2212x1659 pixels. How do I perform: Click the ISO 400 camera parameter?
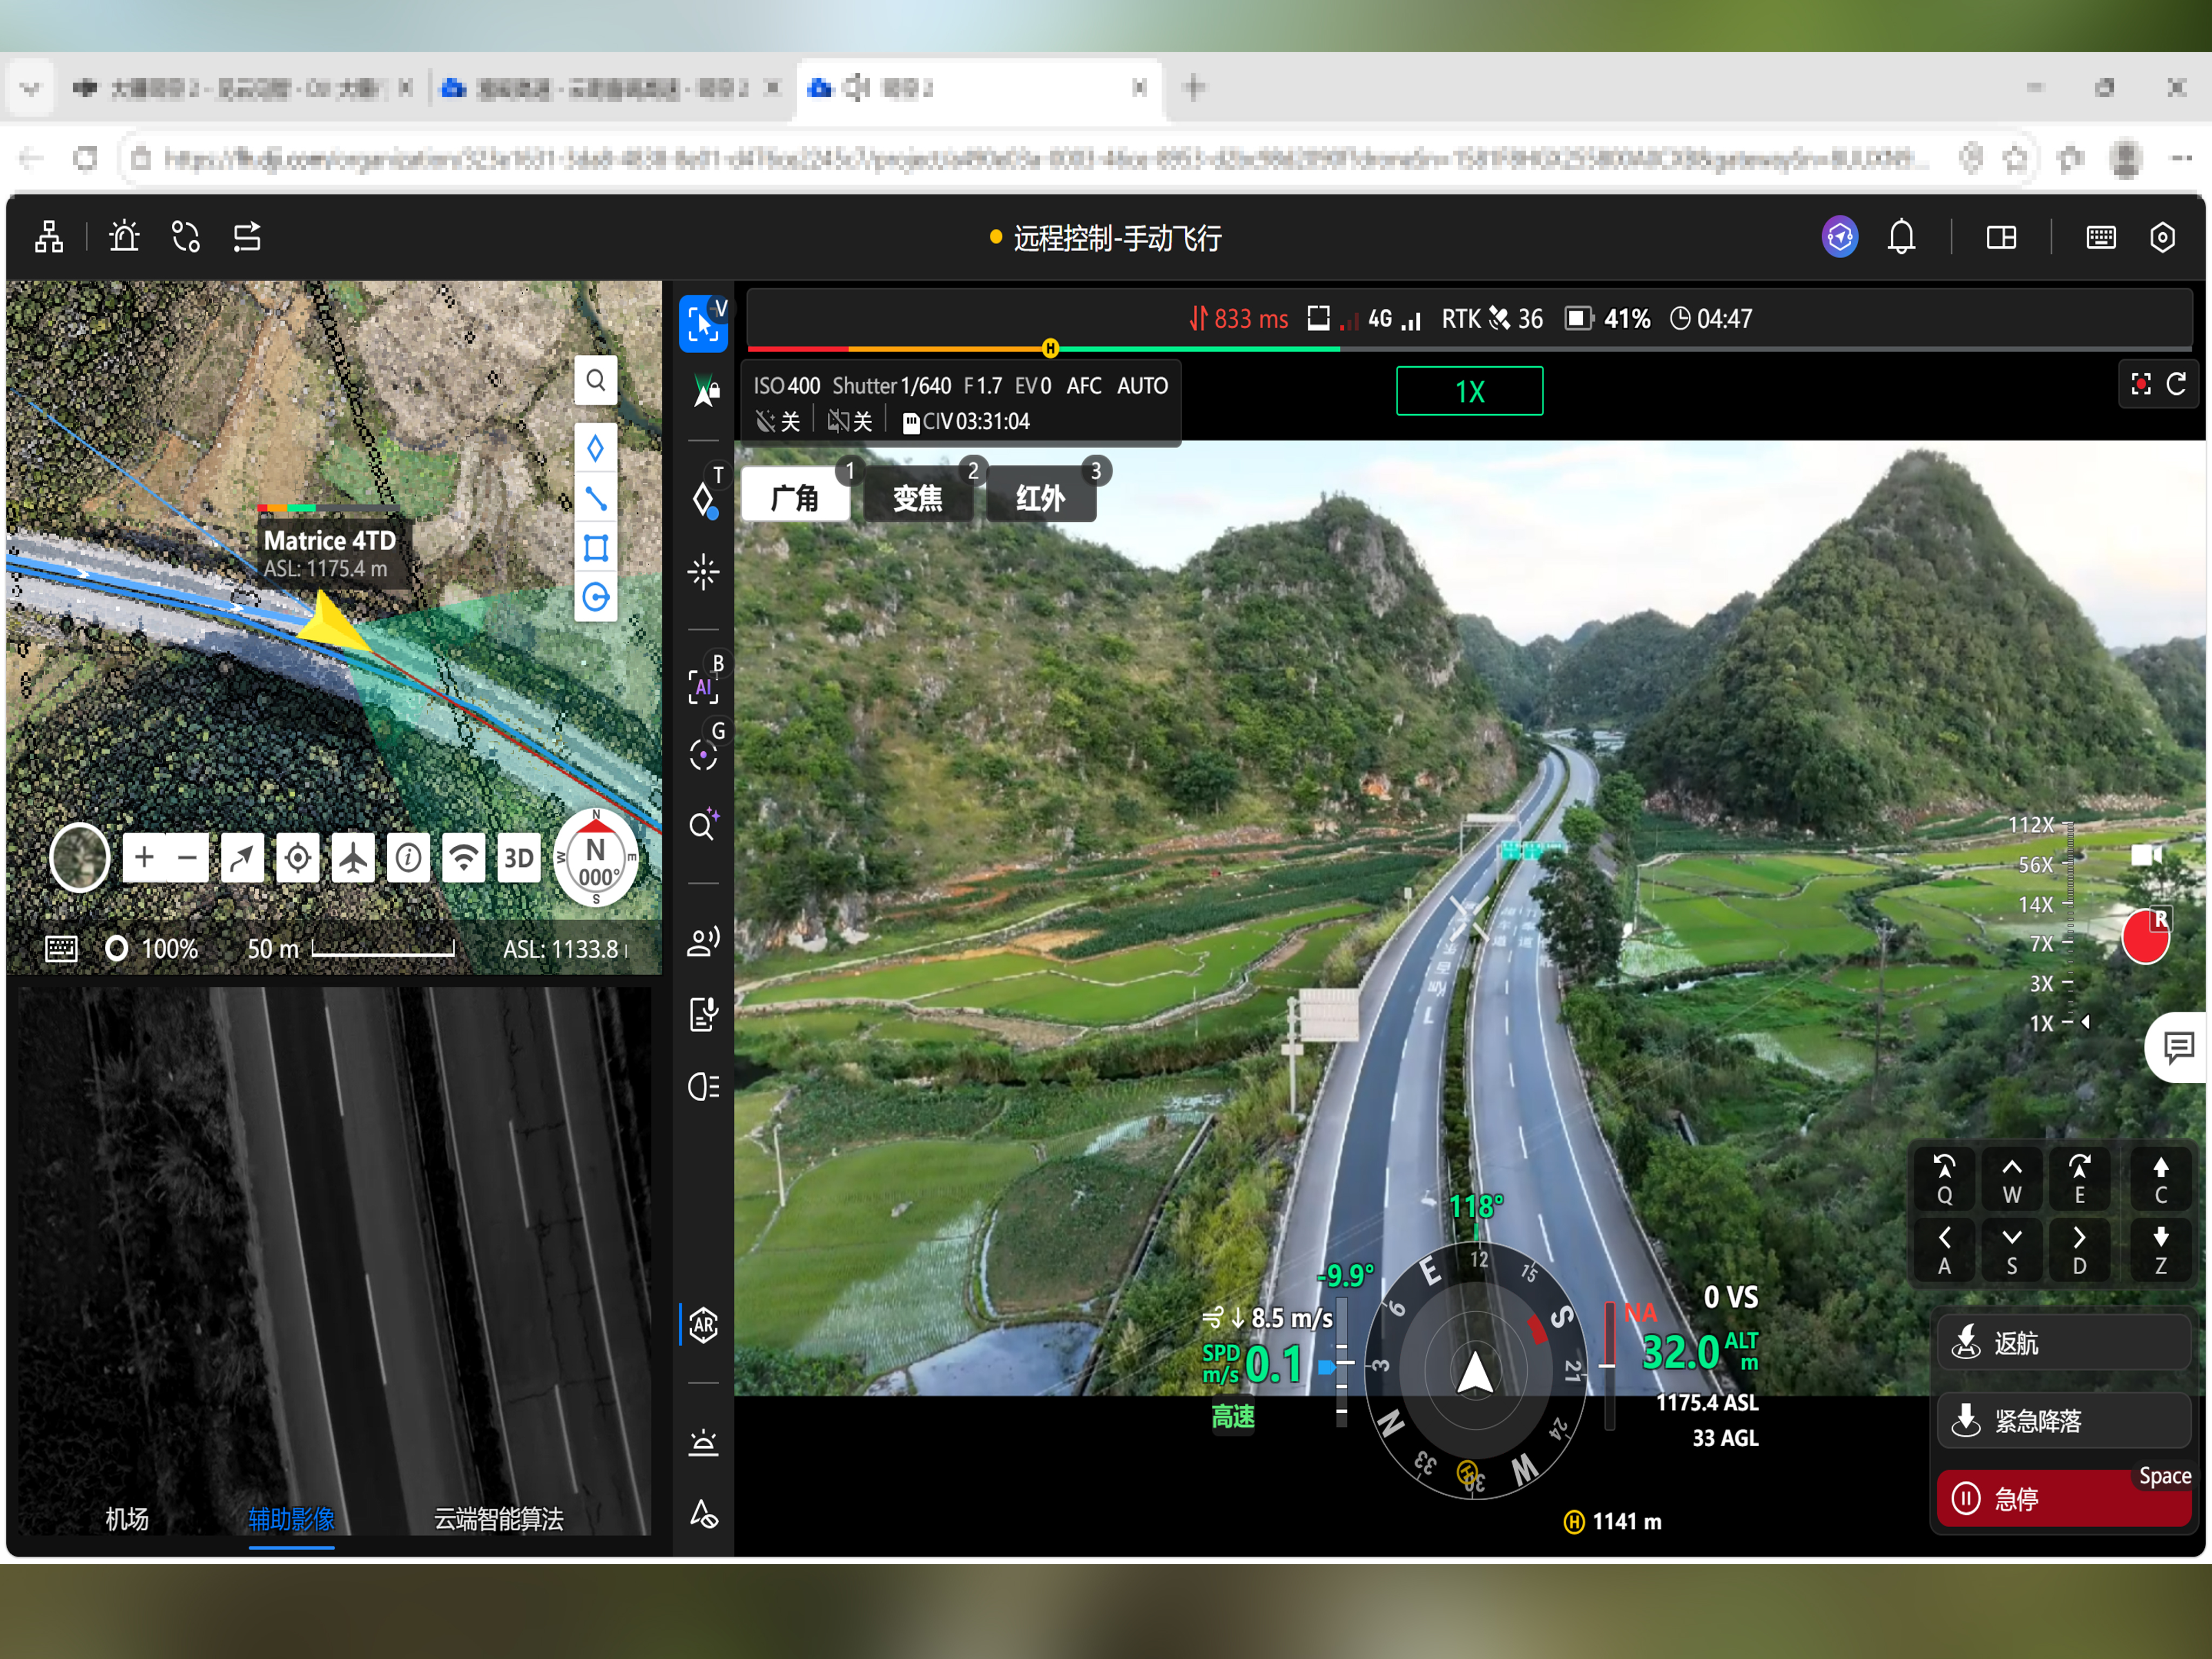click(786, 386)
